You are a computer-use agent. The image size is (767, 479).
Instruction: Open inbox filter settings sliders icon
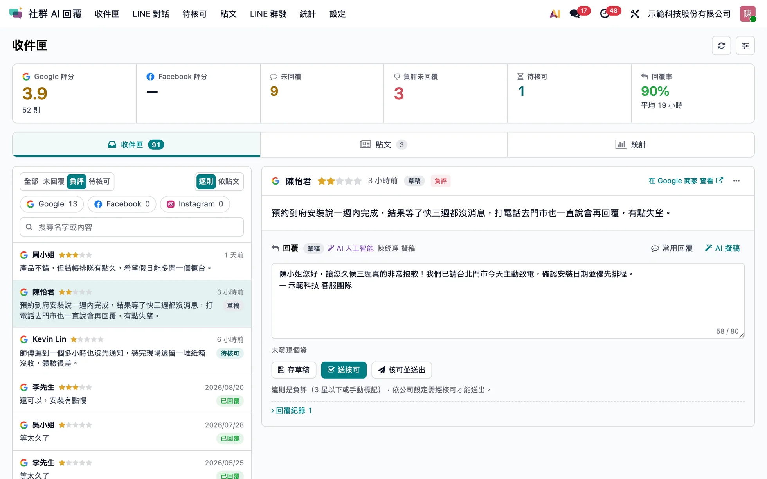[x=745, y=46]
